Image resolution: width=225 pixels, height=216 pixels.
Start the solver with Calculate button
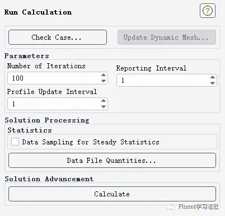(x=112, y=194)
